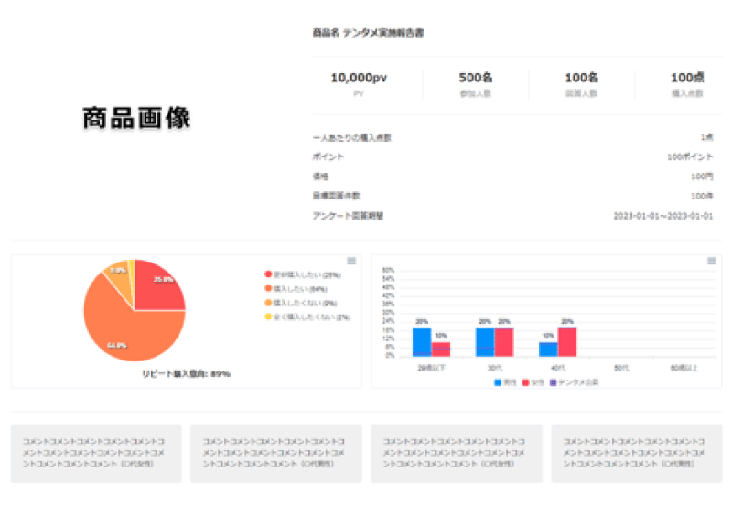Toggle the 女性 series in bar legend
The image size is (732, 505).
[532, 381]
